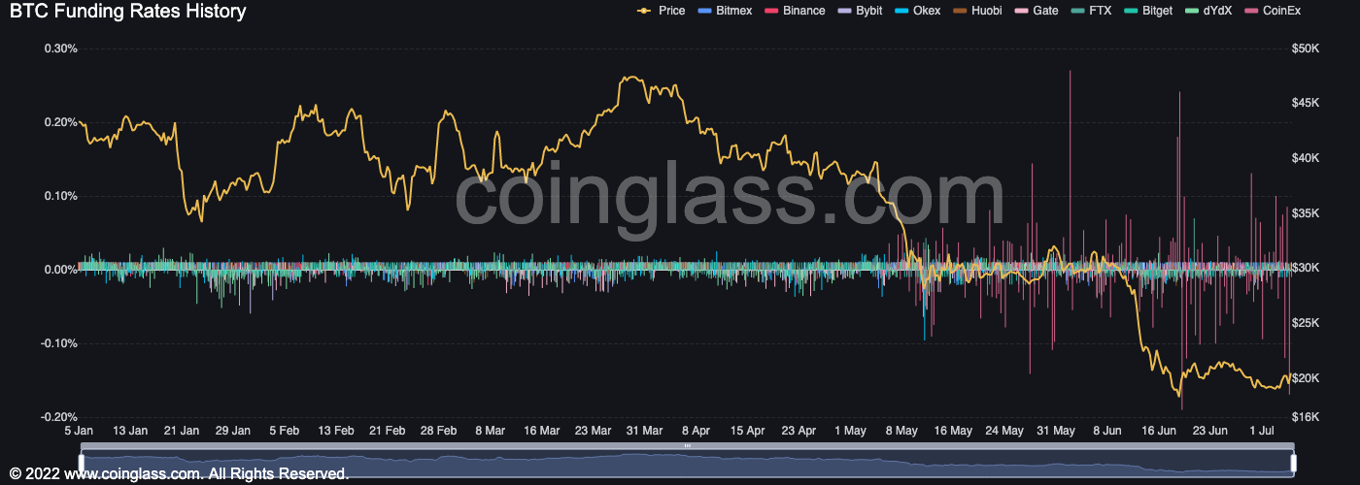Click the 16 Mar date label
Image resolution: width=1360 pixels, height=485 pixels.
point(541,431)
